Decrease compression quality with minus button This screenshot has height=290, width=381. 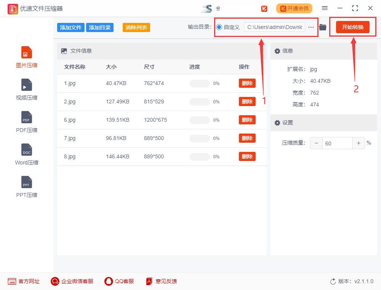pos(316,143)
